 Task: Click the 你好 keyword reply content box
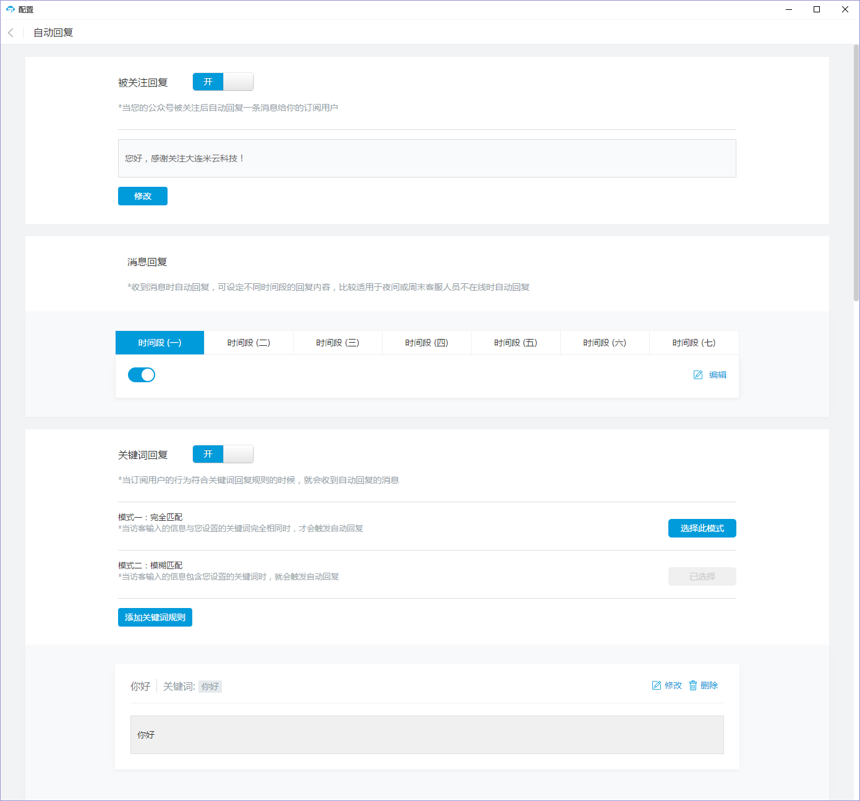tap(427, 735)
